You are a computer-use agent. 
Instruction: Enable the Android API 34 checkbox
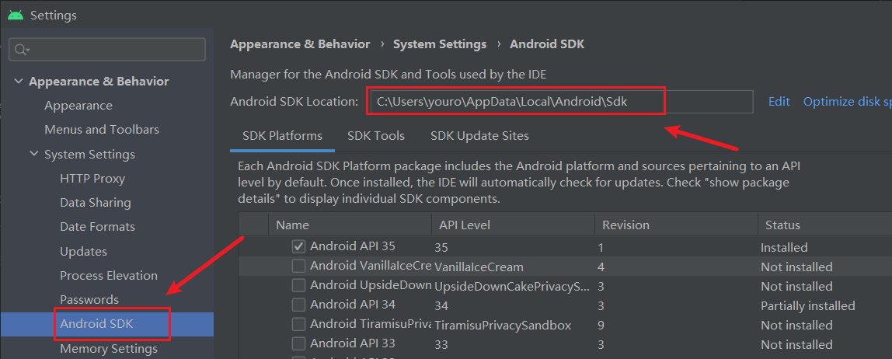click(x=298, y=305)
